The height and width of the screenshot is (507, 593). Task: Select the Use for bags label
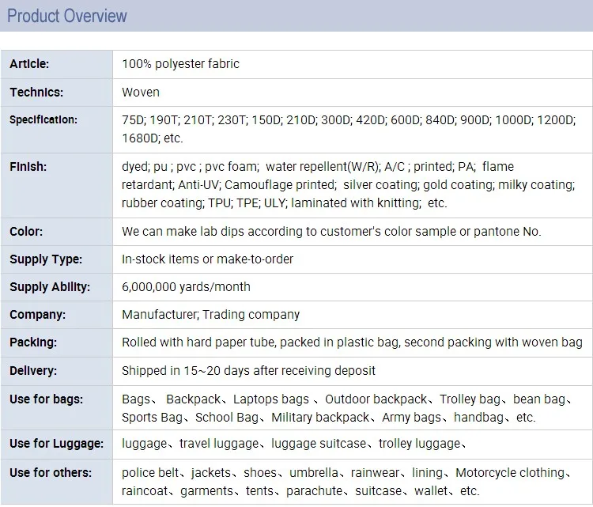(x=46, y=399)
